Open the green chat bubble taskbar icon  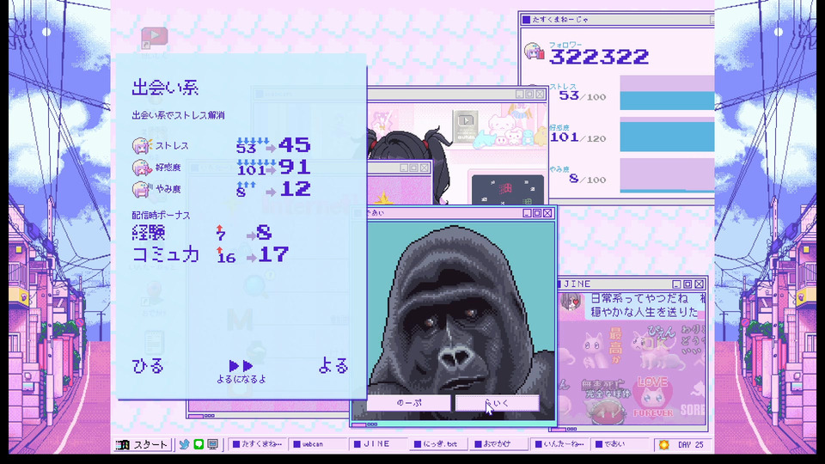point(199,444)
